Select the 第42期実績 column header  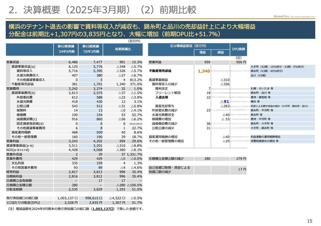click(66, 49)
